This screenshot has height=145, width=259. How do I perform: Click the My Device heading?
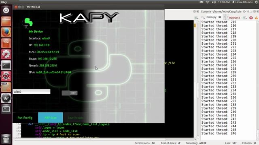pyautogui.click(x=36, y=31)
